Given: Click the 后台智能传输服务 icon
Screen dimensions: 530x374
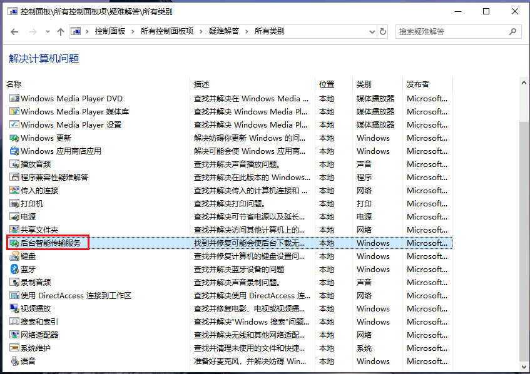Looking at the screenshot, I should pyautogui.click(x=14, y=243).
